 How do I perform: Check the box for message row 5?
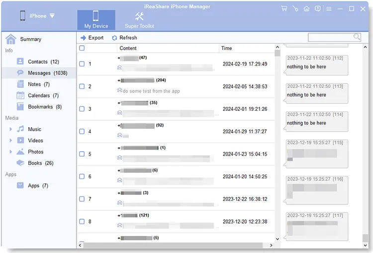(82, 154)
